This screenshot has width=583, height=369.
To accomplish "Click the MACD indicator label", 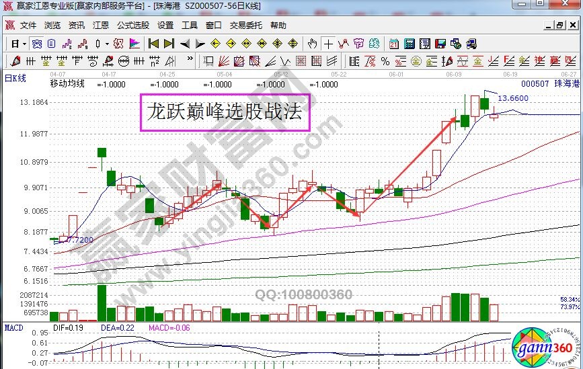I will coord(15,327).
